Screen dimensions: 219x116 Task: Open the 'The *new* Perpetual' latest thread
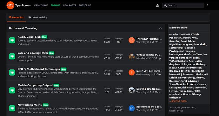click(149, 39)
